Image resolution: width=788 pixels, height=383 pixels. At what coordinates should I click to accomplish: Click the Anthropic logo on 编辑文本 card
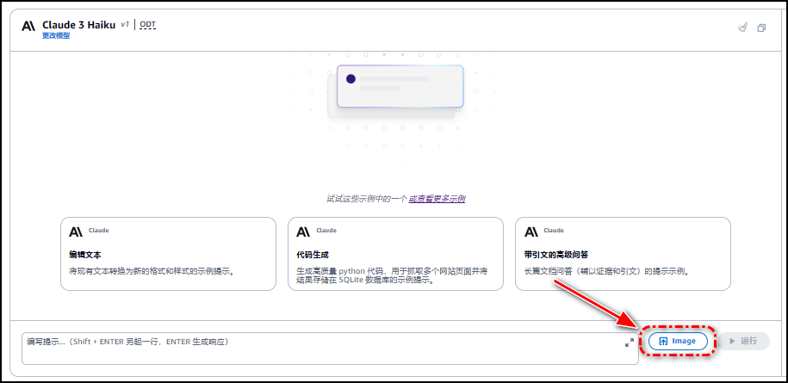pos(76,232)
